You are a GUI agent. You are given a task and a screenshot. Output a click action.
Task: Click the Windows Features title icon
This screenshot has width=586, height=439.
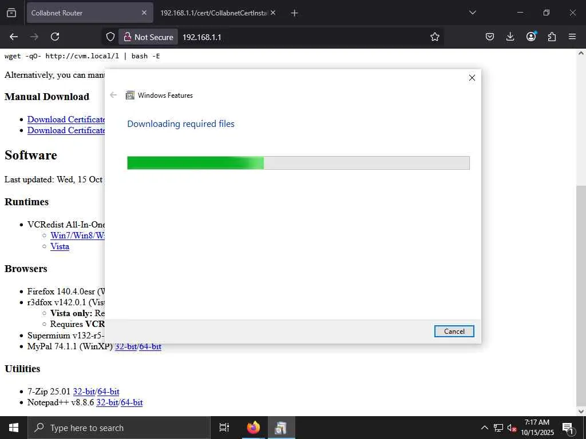130,95
